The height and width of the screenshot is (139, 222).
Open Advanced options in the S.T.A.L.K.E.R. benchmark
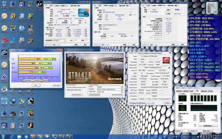(117, 95)
